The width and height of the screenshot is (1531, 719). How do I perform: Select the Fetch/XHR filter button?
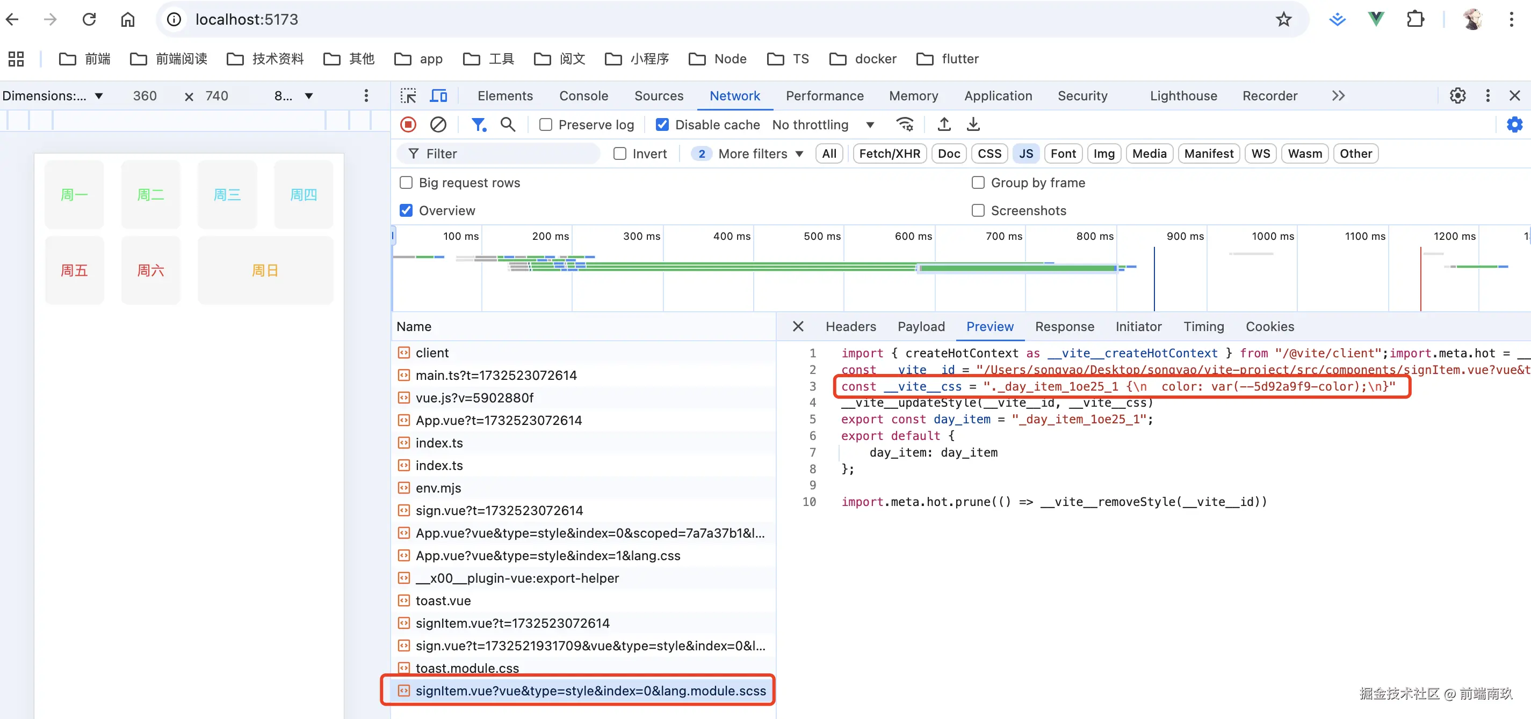889,154
